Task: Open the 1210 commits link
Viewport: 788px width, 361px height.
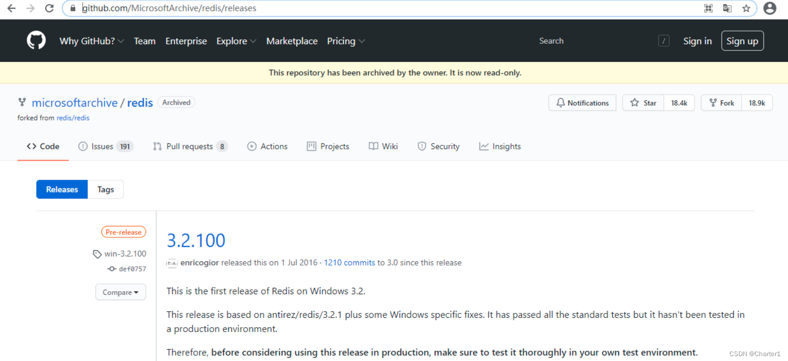Action: [x=349, y=263]
